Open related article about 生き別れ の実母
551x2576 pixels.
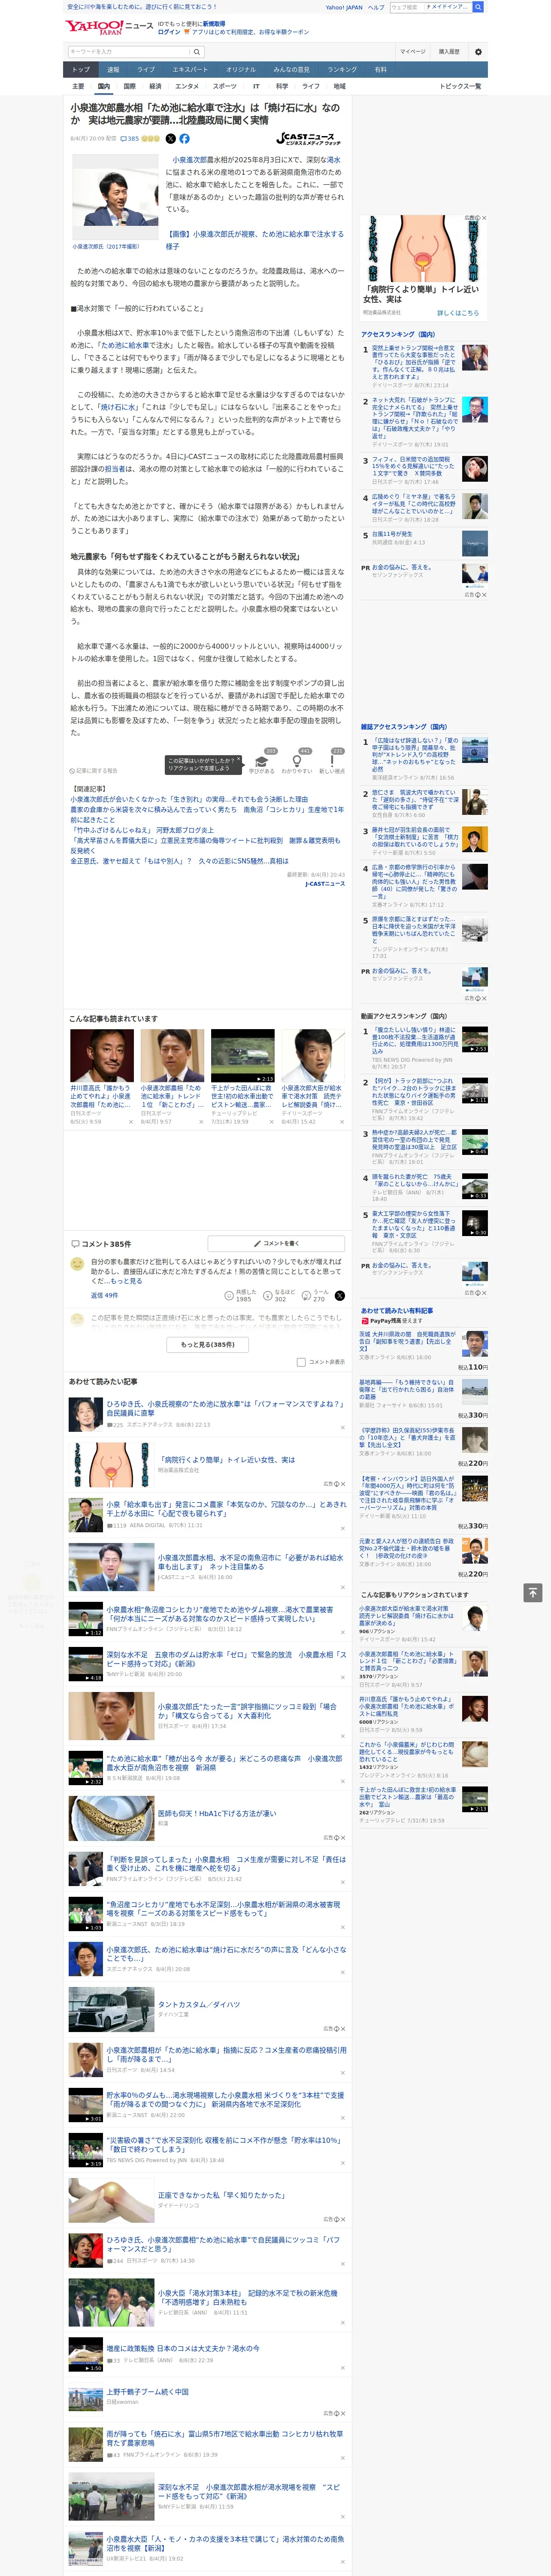click(189, 799)
